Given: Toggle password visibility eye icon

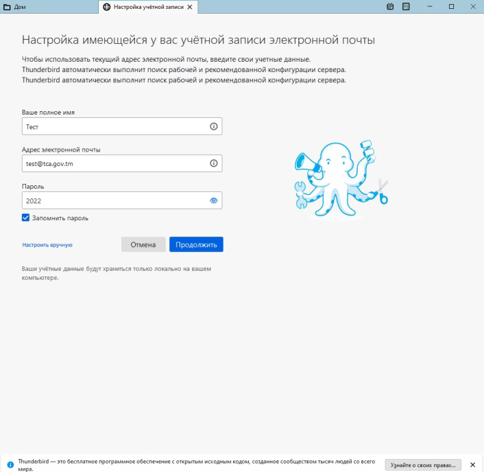Looking at the screenshot, I should tap(214, 200).
